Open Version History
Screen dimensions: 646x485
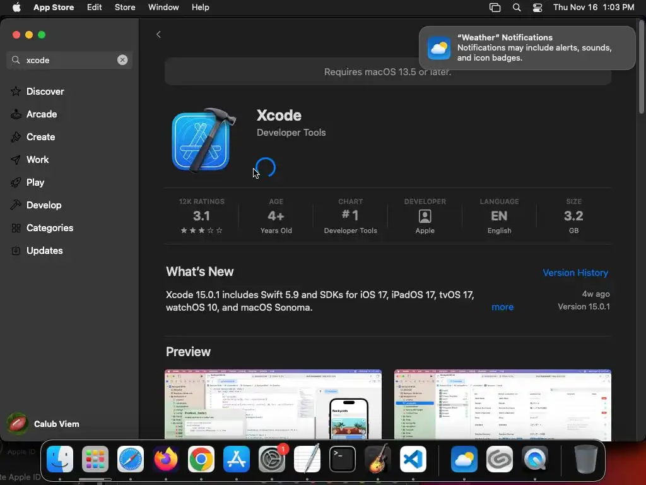575,273
